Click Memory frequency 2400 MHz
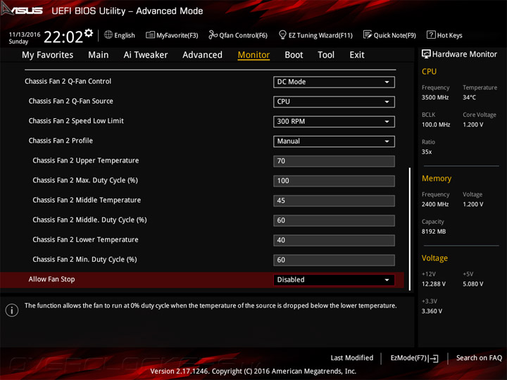 (435, 204)
